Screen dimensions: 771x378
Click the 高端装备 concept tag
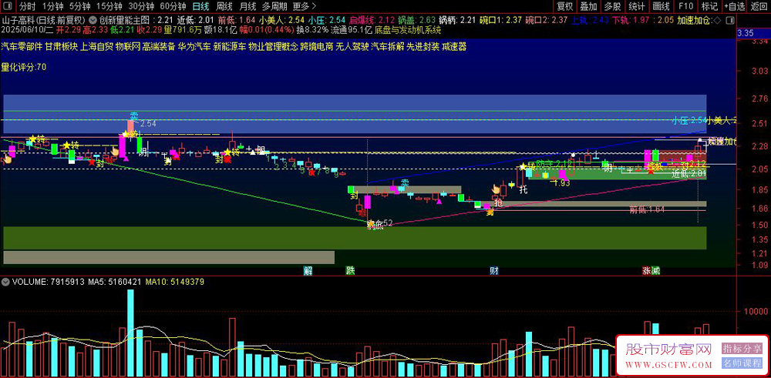click(x=158, y=47)
